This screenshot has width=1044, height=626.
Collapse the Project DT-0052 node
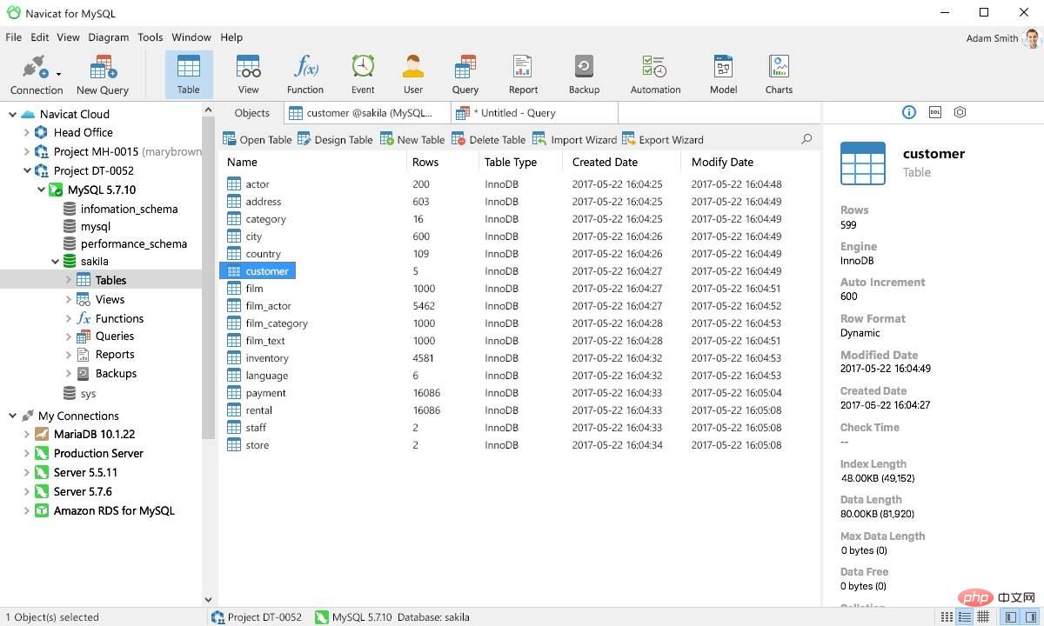[26, 171]
